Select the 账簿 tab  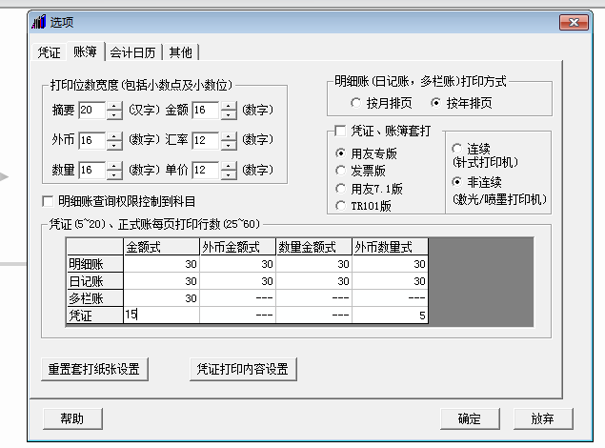85,51
